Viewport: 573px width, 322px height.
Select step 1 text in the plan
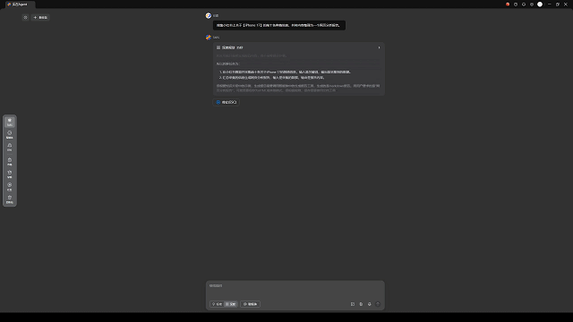[285, 72]
